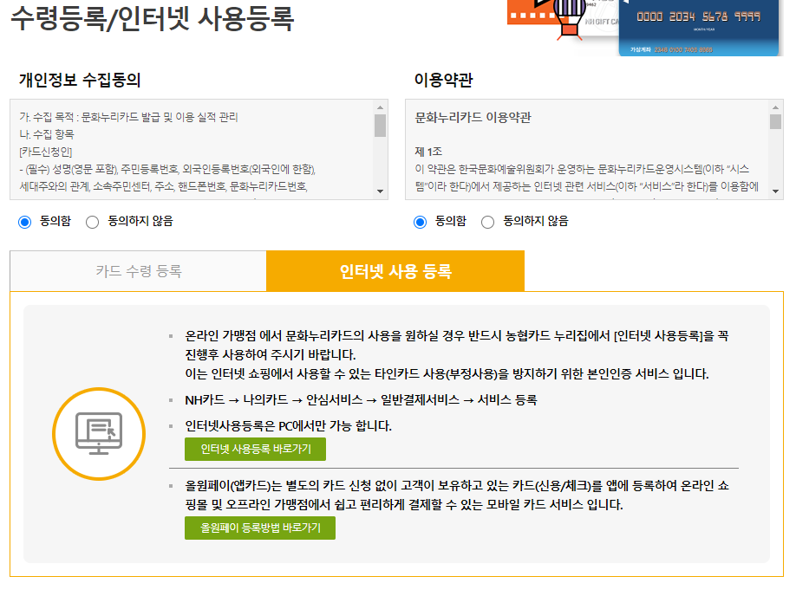Click 문화누리카드 이용약관 heading text
Image resolution: width=796 pixels, height=596 pixels.
(473, 118)
